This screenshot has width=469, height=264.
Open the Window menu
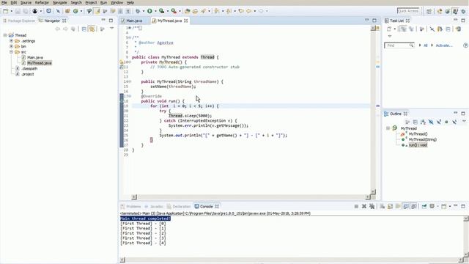[x=117, y=2]
